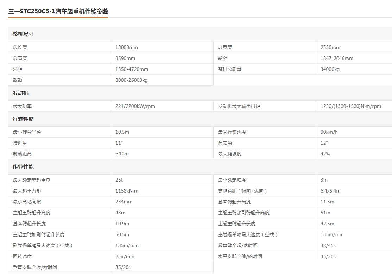Click the 1158kN·m value
Screen dimensions: 392x275
[x=127, y=191]
